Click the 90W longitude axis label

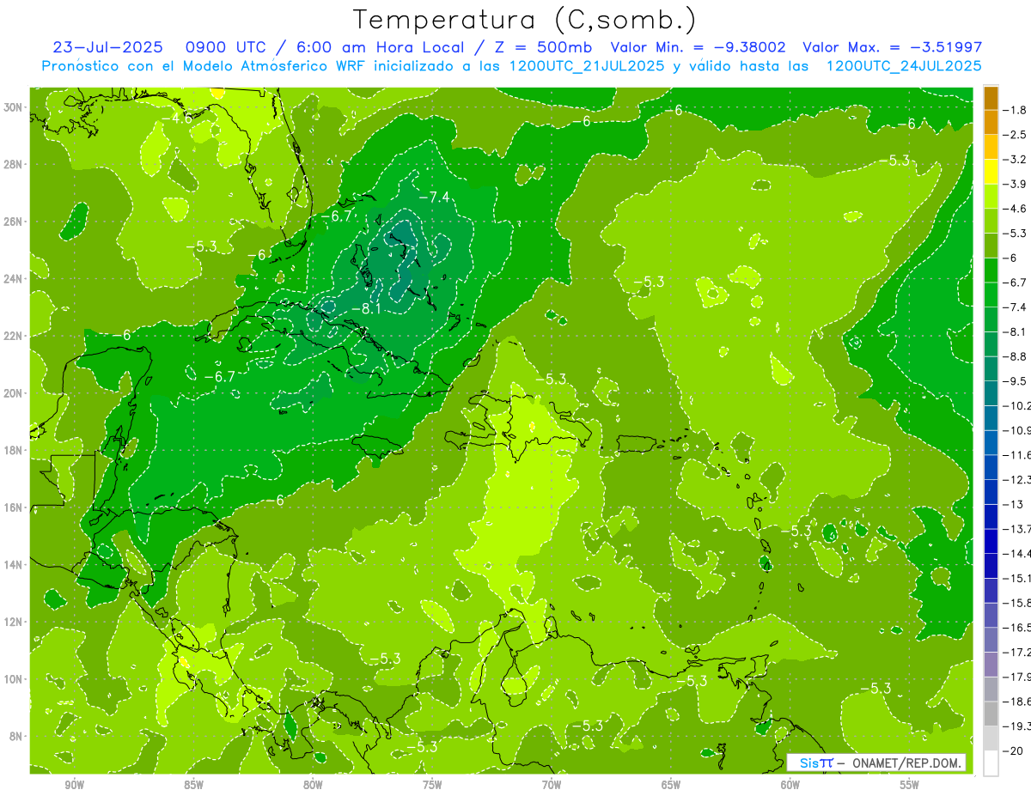(x=74, y=785)
